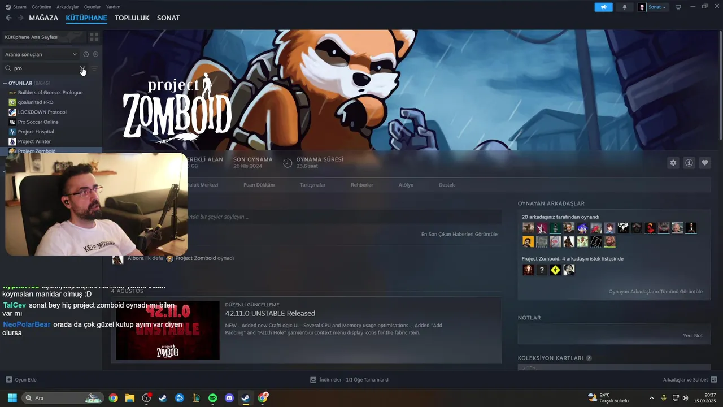Open the MAĞAZA store tab
Image resolution: width=723 pixels, height=407 pixels.
coord(43,18)
